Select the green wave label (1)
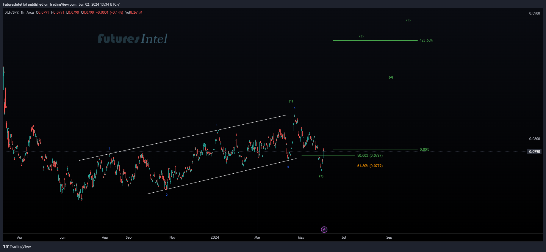The height and width of the screenshot is (252, 546). tap(291, 101)
